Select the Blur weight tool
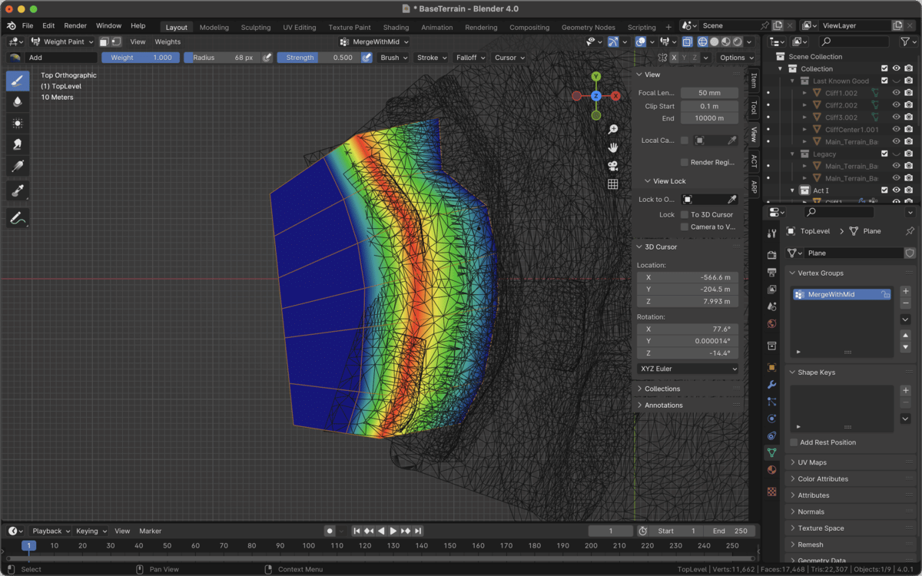The height and width of the screenshot is (576, 922). 18,101
